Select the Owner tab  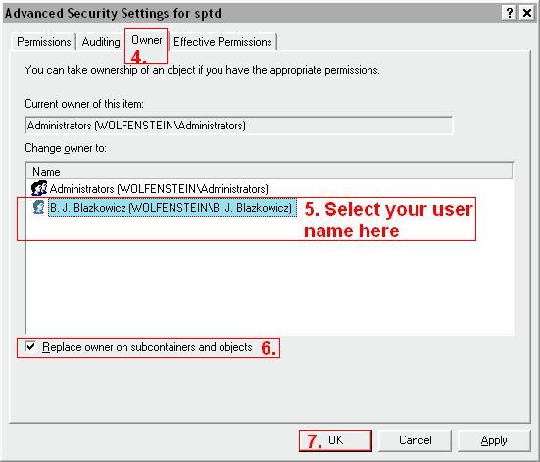146,40
